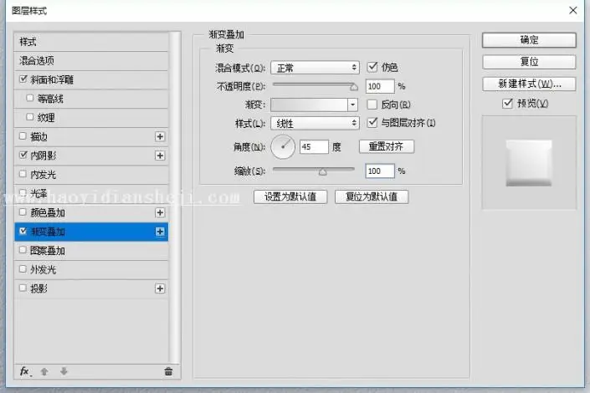590x393 pixels.
Task: Click the gradient color bar swatch
Action: tap(309, 105)
